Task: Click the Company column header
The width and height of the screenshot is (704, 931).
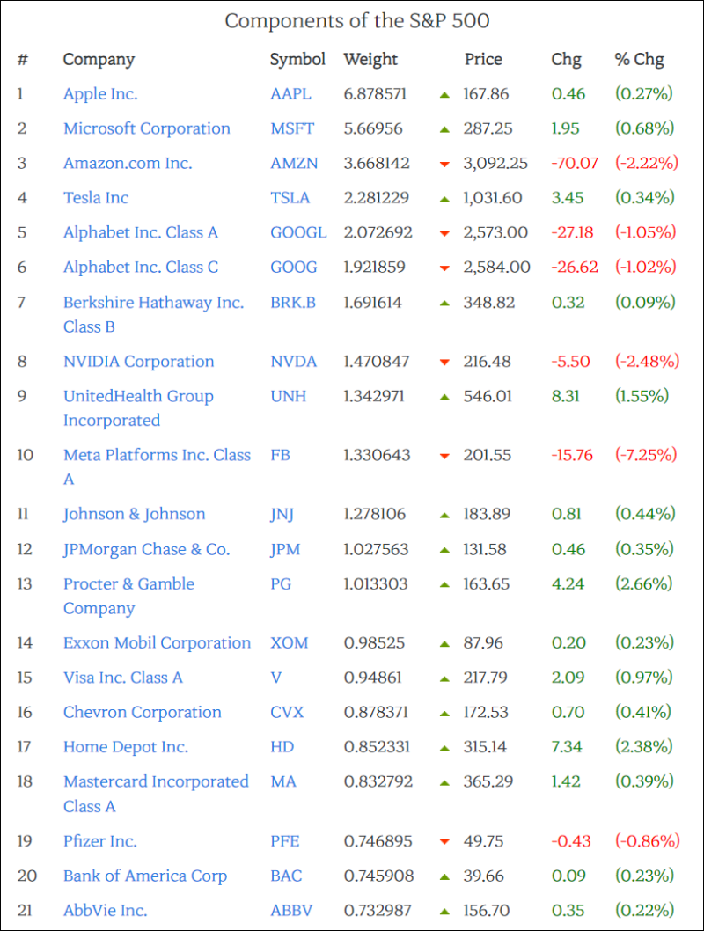Action: click(x=99, y=60)
